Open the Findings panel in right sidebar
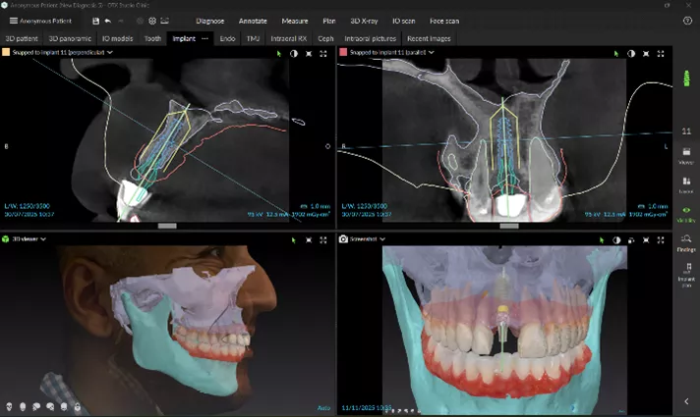 pyautogui.click(x=686, y=241)
